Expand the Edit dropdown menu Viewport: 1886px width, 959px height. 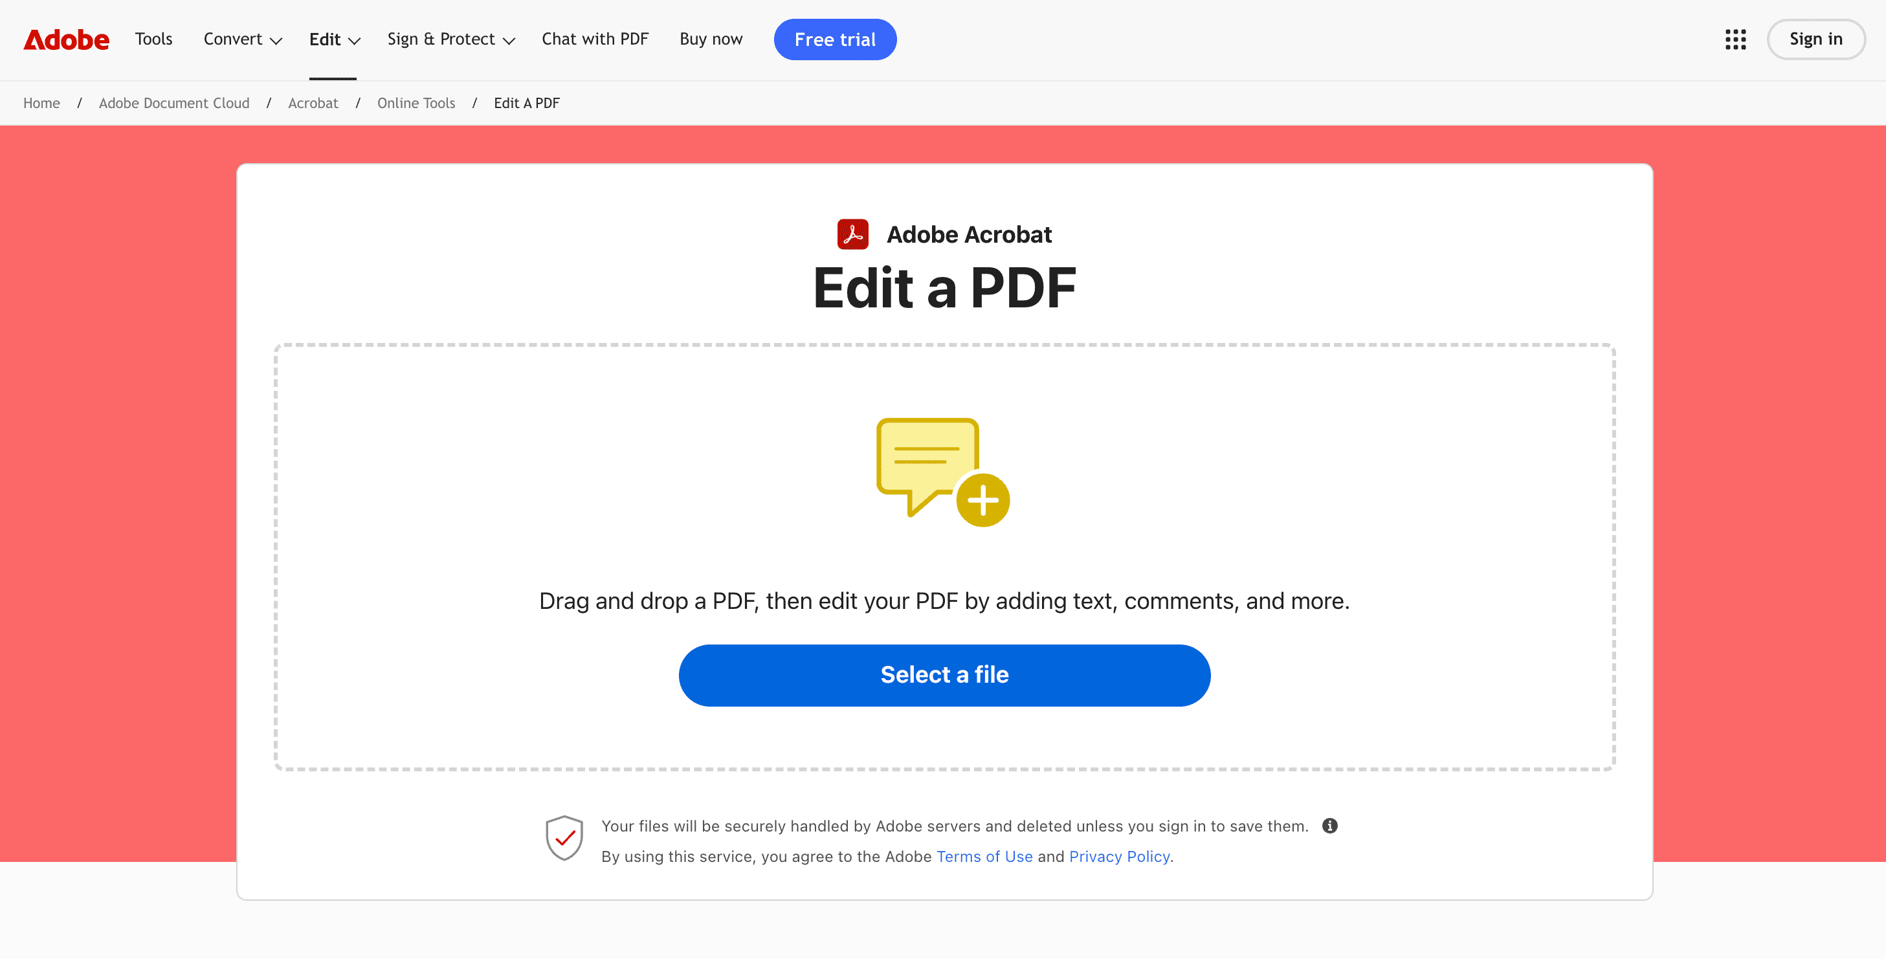click(x=333, y=39)
